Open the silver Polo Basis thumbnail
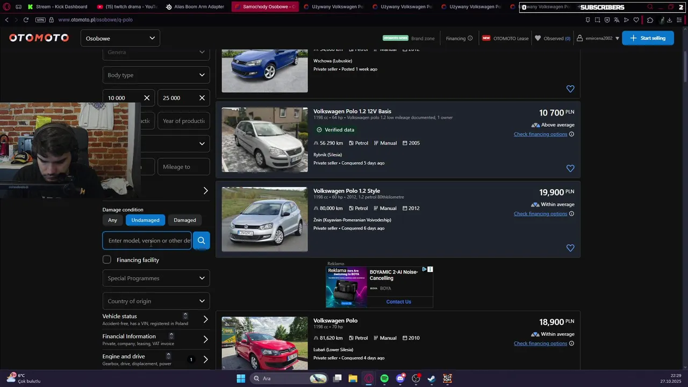688x387 pixels. pyautogui.click(x=265, y=140)
